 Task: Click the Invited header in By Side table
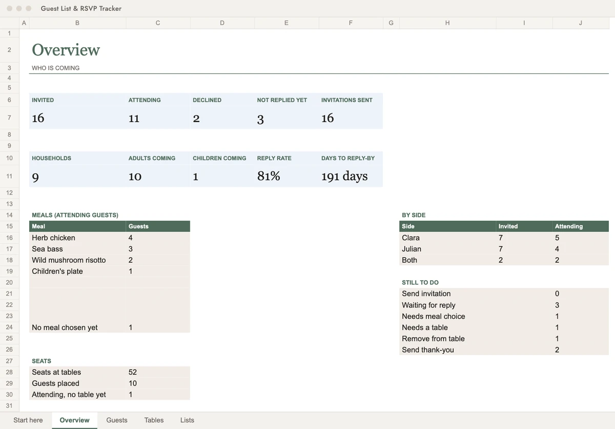(524, 226)
